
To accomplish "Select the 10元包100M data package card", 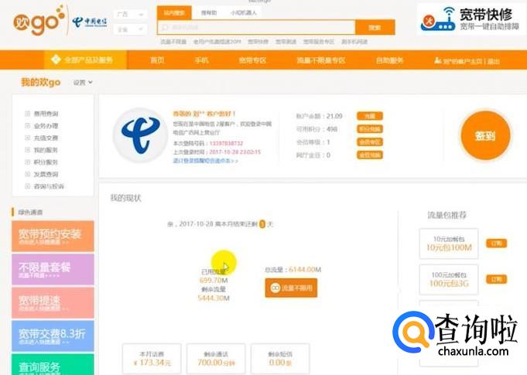I will tap(449, 244).
